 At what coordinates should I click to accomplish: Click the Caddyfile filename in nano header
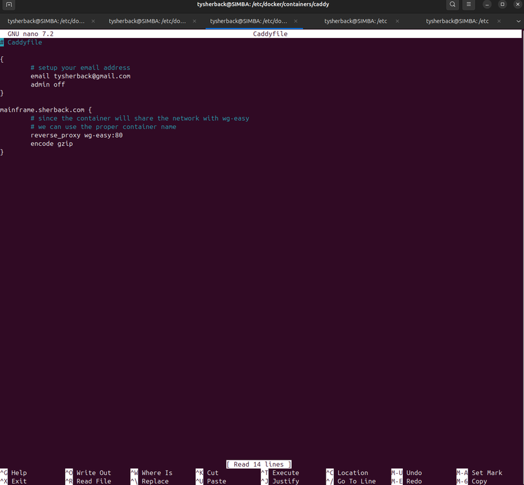click(270, 33)
